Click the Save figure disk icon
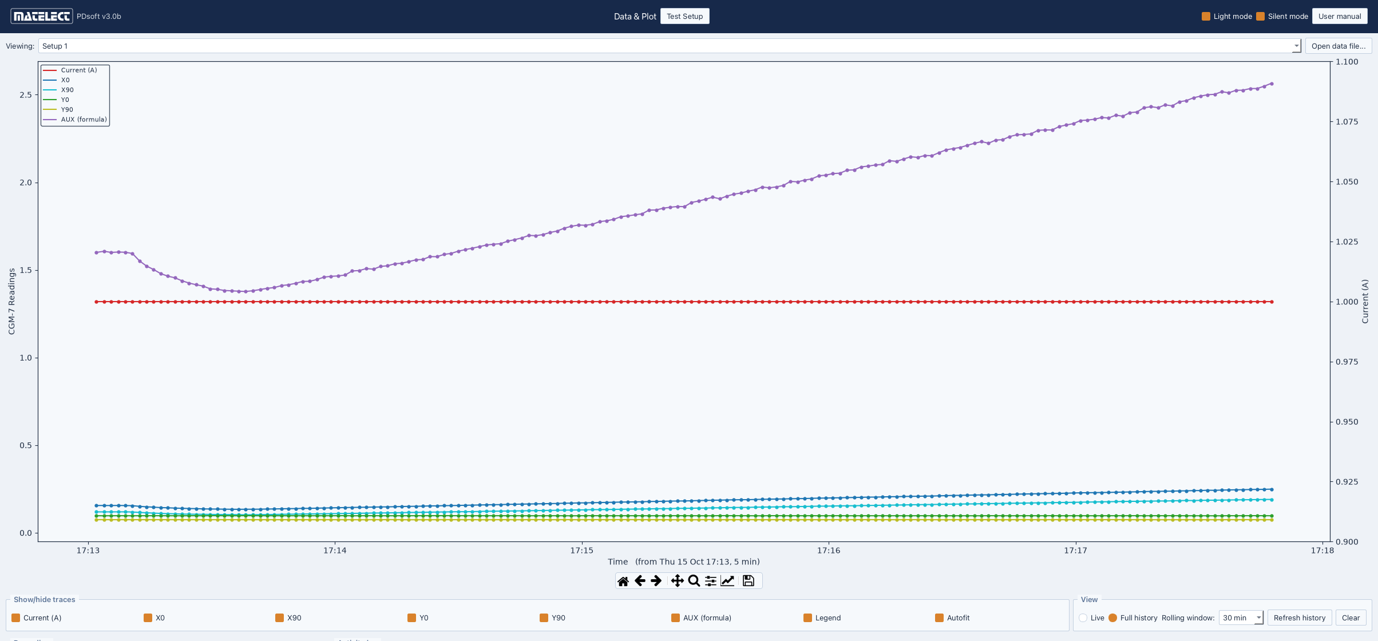This screenshot has height=641, width=1378. click(748, 581)
